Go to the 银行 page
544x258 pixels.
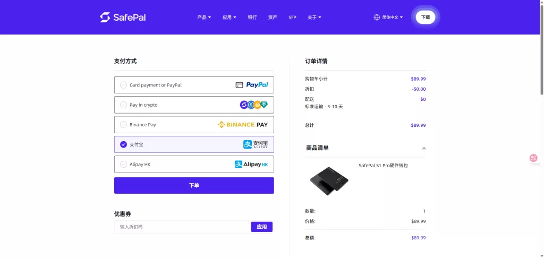252,18
